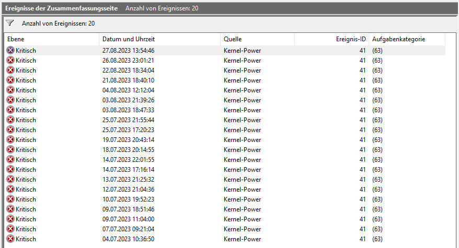Image resolution: width=459 pixels, height=248 pixels.
Task: Select the date 27.08.2023 13:54:46
Action: tap(128, 51)
